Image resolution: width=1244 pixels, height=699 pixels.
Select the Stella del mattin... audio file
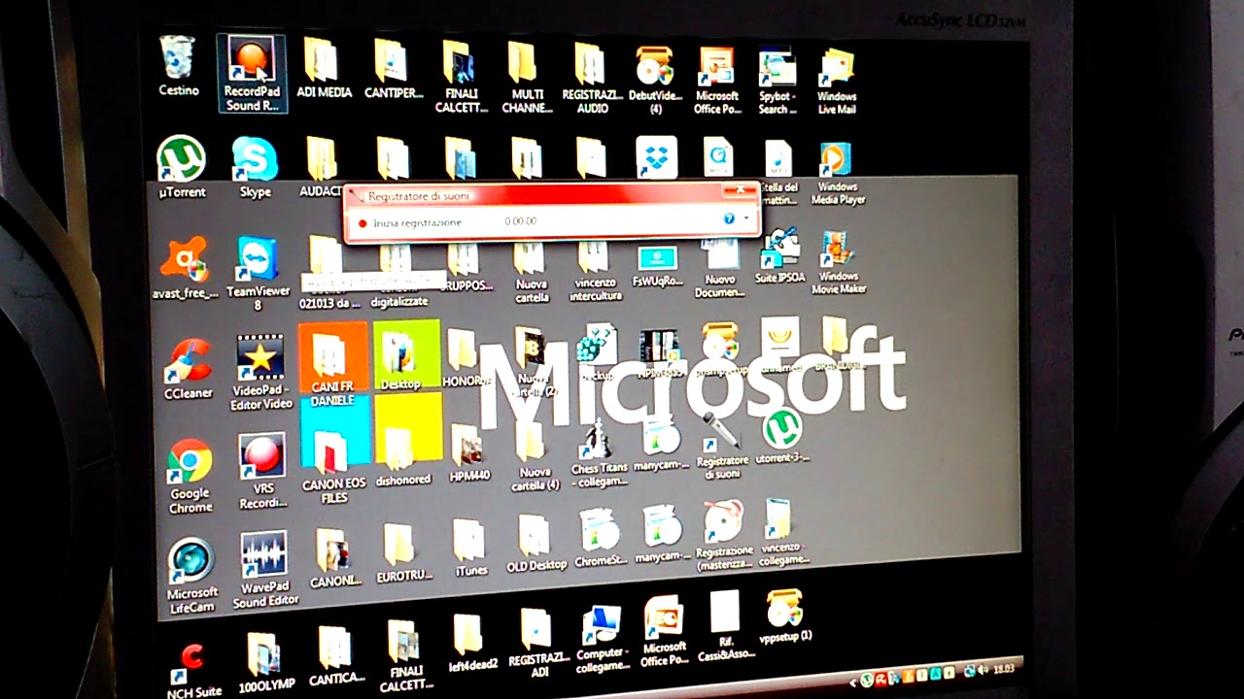click(x=778, y=173)
